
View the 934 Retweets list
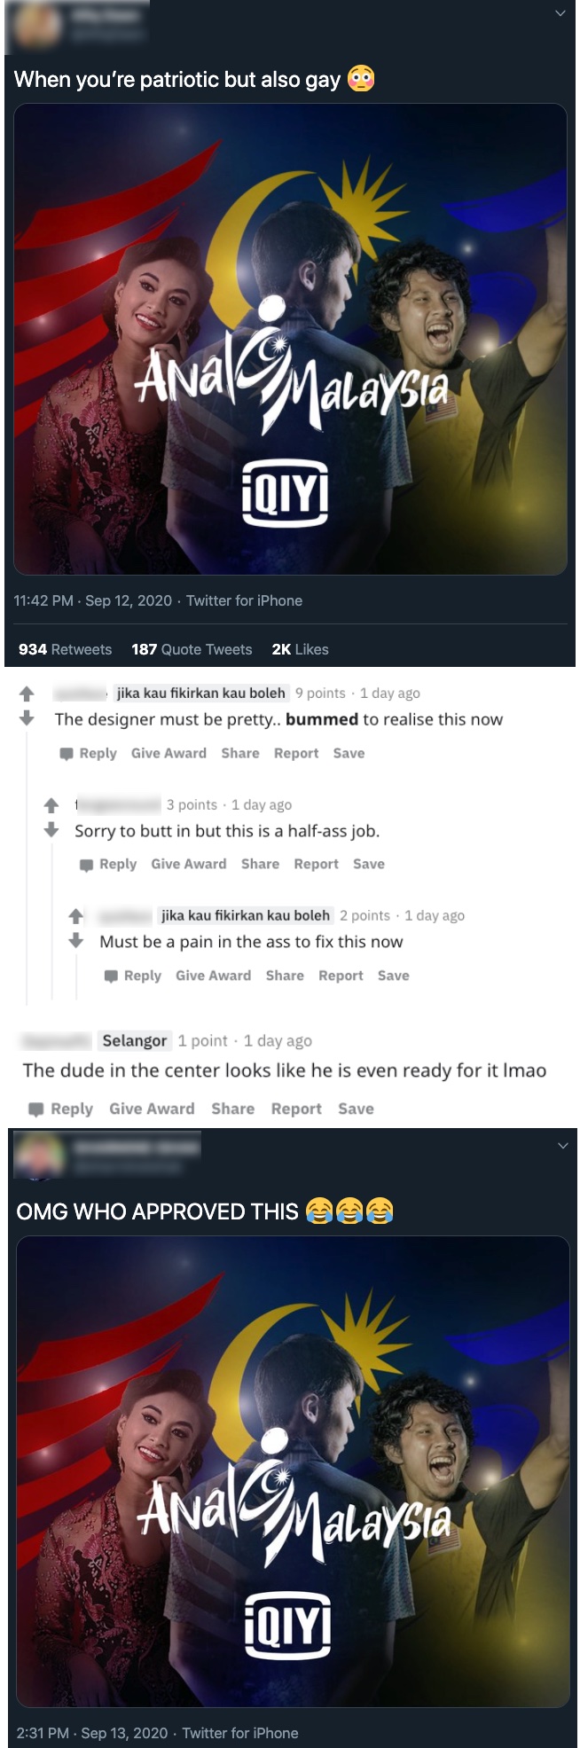(x=65, y=649)
